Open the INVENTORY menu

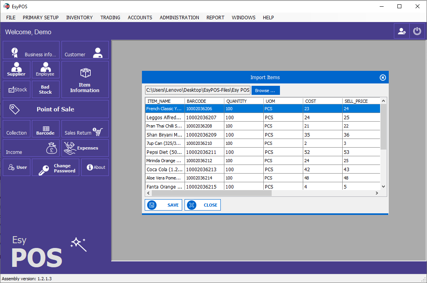tap(80, 17)
